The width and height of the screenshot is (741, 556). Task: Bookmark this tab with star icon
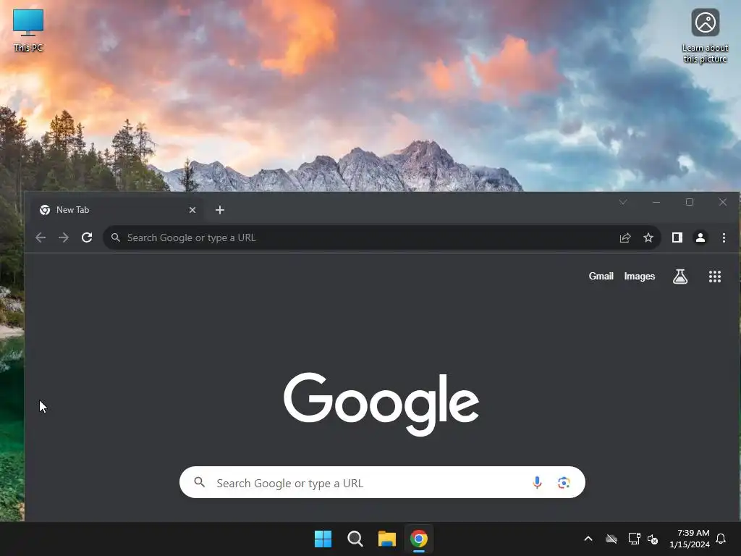pyautogui.click(x=648, y=237)
